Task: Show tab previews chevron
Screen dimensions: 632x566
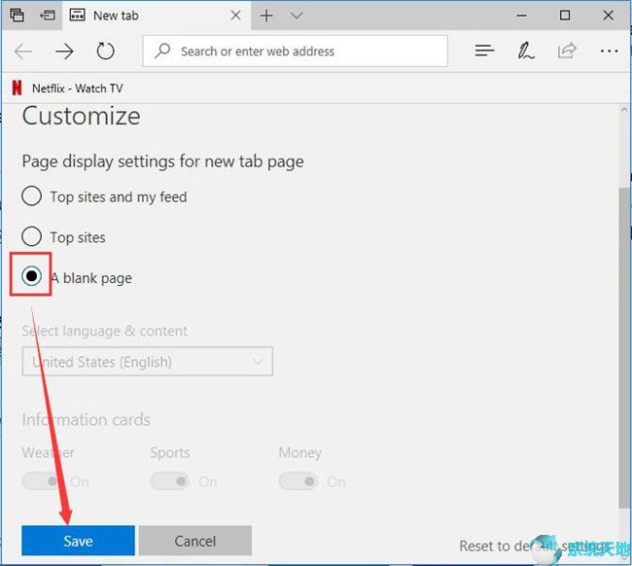Action: (x=297, y=16)
